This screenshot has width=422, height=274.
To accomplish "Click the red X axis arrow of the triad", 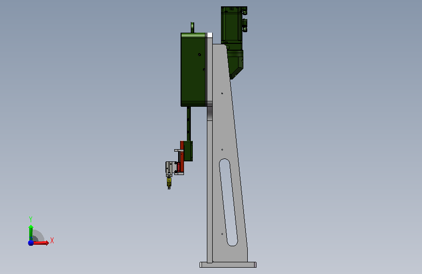I will tap(41, 243).
